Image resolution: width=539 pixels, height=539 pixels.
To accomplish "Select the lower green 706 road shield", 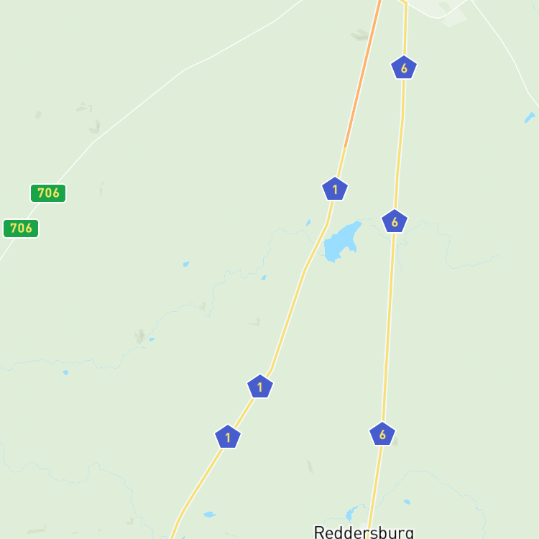I will [x=21, y=229].
